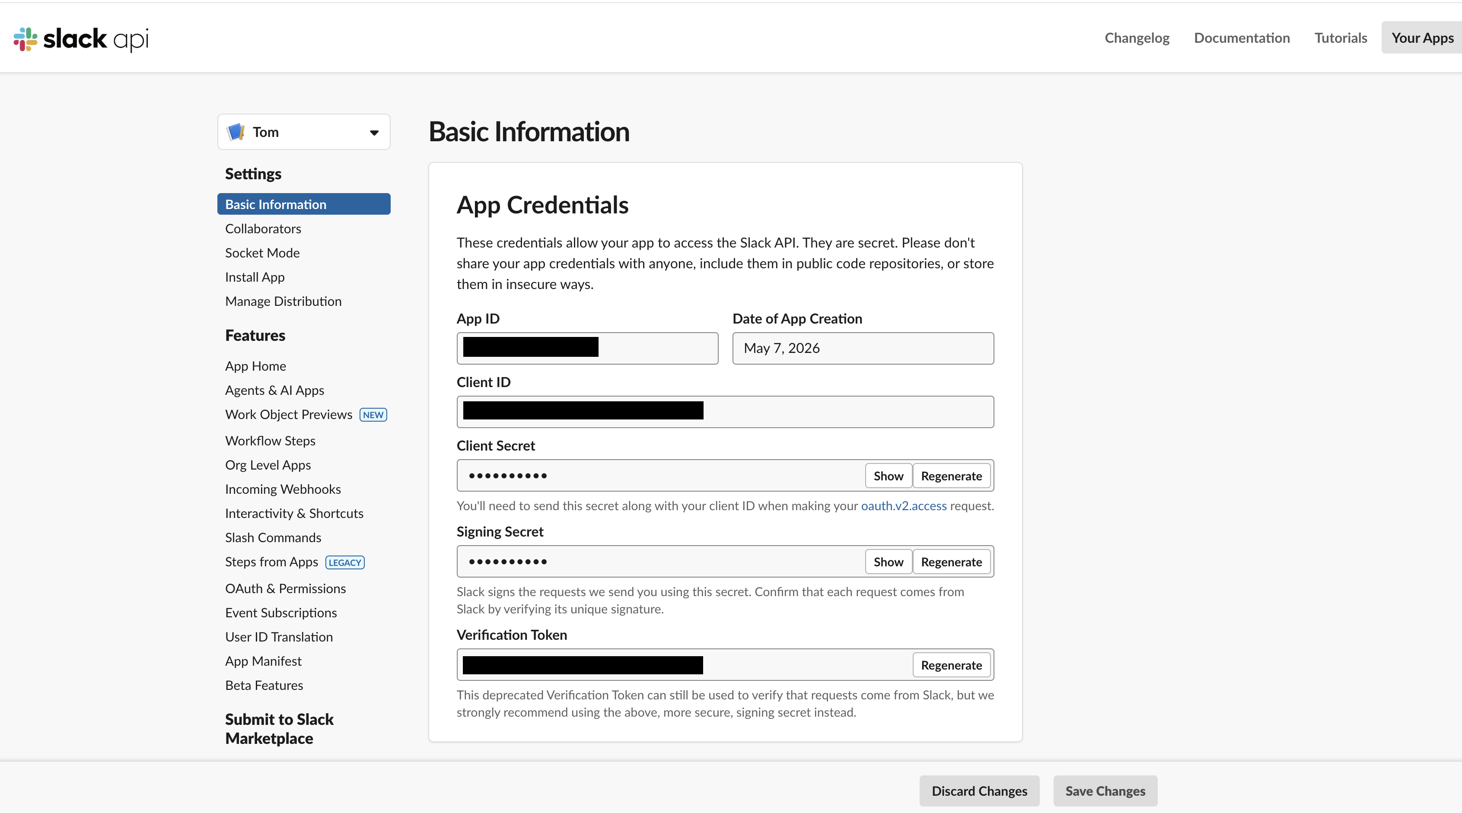The image size is (1462, 813).
Task: Click the Date of App Creation field
Action: click(x=863, y=348)
